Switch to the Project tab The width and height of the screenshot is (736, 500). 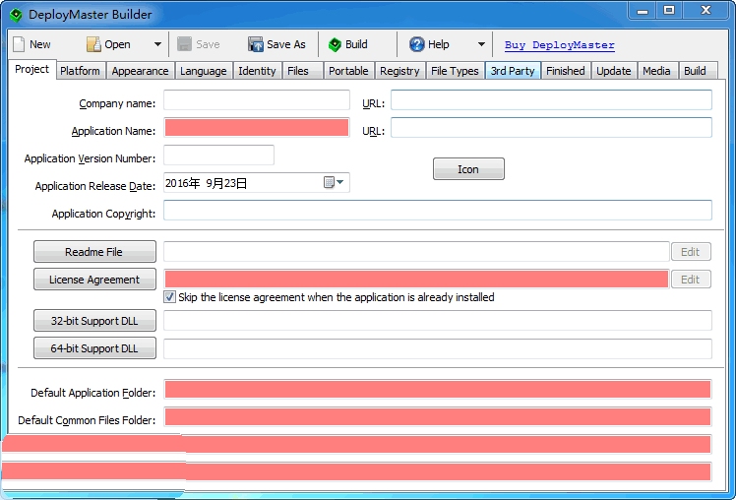tap(31, 70)
